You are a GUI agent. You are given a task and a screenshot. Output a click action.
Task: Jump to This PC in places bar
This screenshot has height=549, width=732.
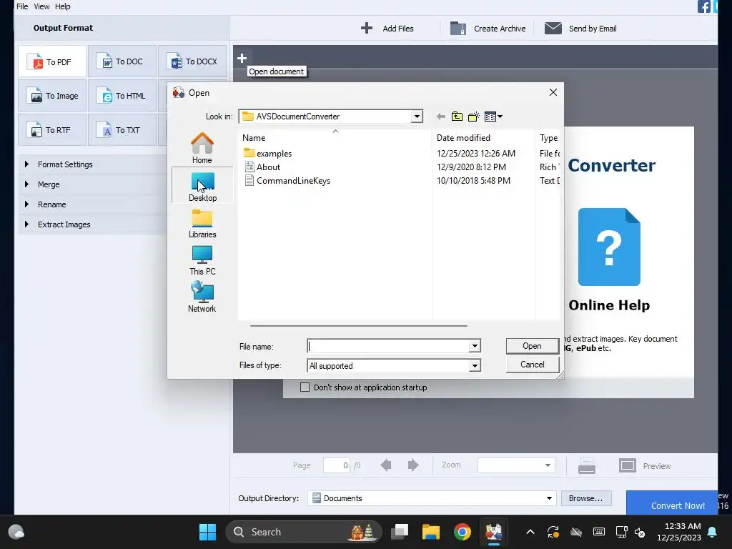202,260
